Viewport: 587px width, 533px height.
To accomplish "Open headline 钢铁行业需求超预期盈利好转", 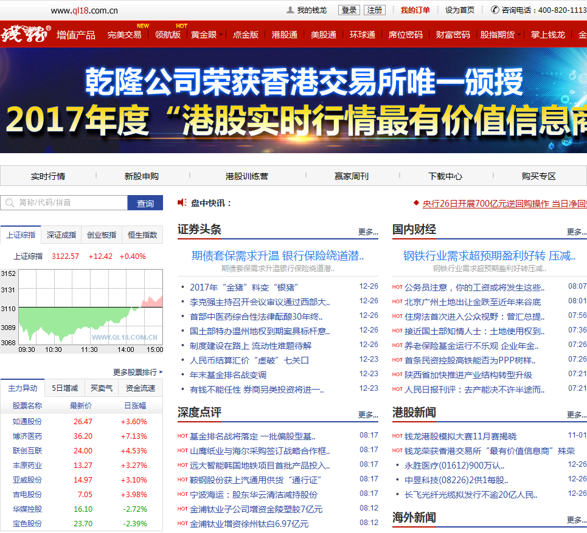I will pos(489,256).
